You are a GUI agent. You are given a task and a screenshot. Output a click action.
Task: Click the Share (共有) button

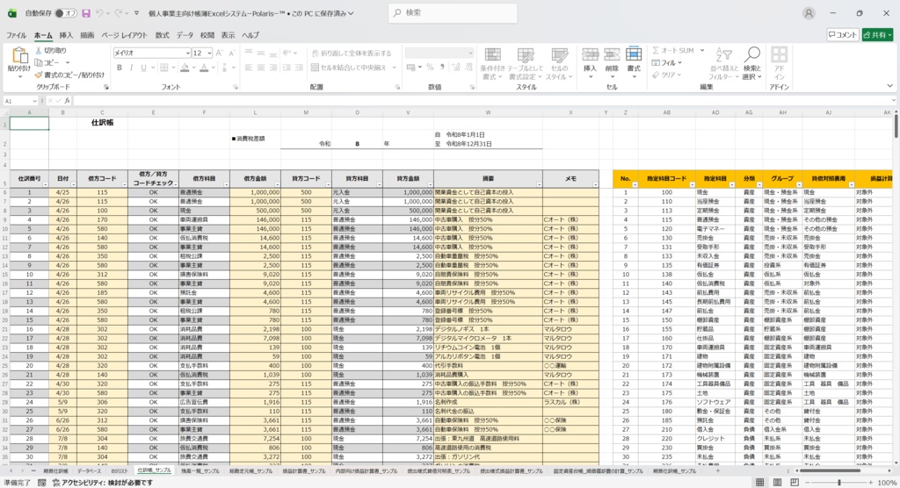click(x=878, y=35)
